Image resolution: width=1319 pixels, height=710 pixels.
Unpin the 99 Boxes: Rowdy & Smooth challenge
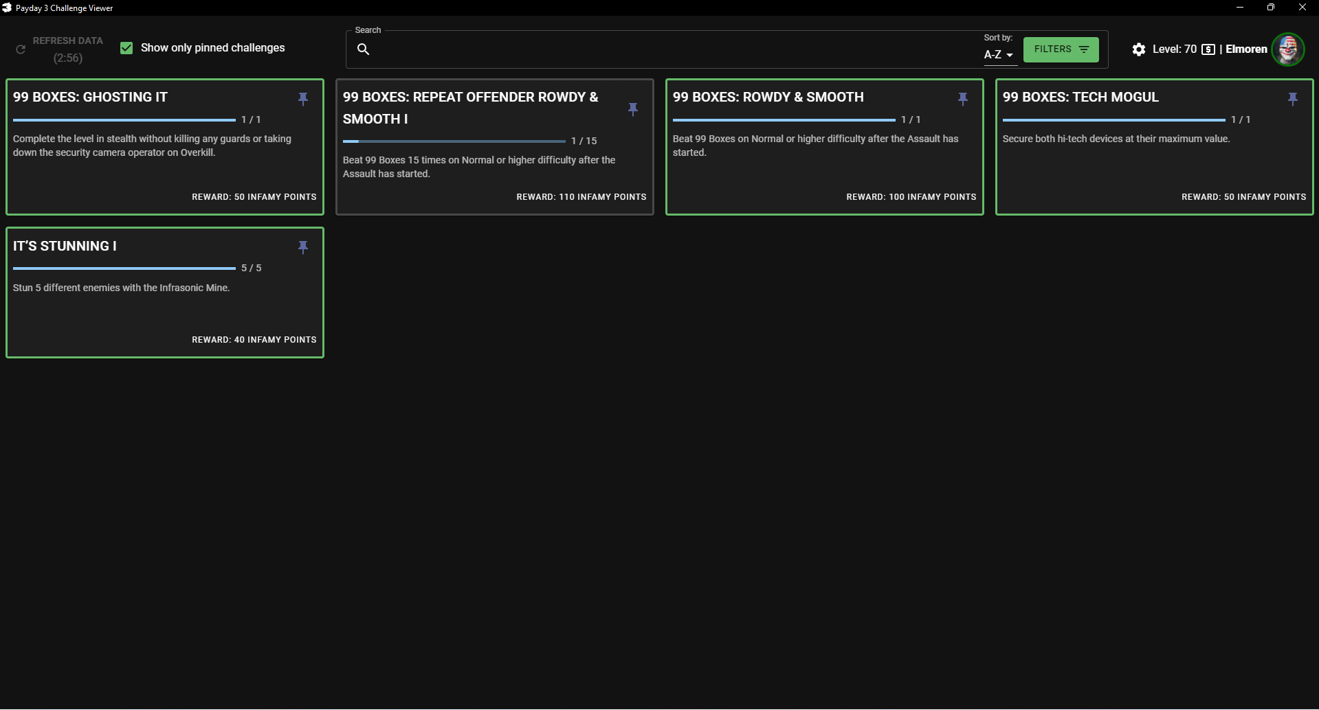pyautogui.click(x=963, y=98)
